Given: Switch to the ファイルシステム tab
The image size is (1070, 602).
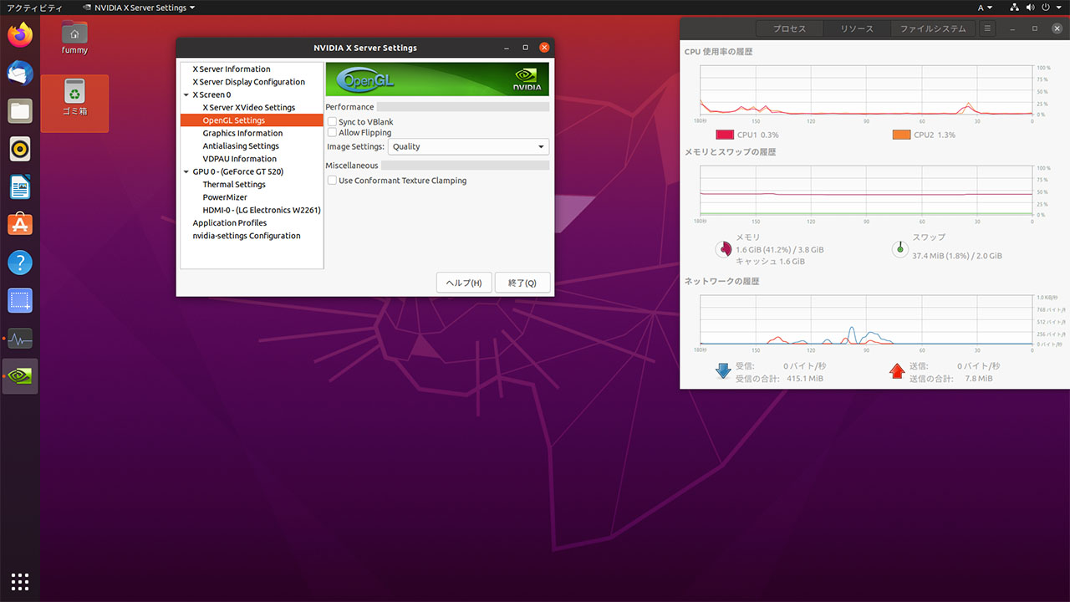Looking at the screenshot, I should [x=932, y=28].
